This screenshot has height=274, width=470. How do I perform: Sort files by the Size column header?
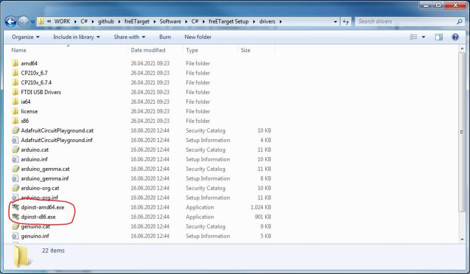(246, 50)
